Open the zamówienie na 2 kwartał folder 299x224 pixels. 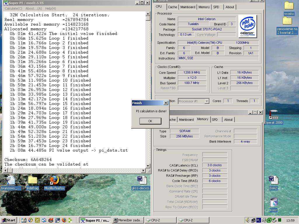[287, 26]
